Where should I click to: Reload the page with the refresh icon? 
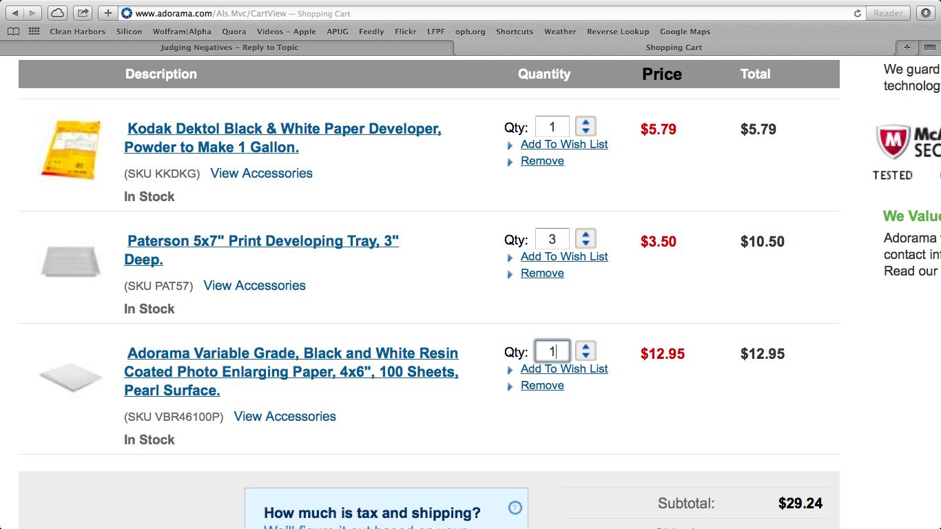coord(858,13)
